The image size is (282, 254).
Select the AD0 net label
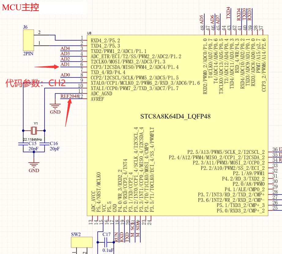pyautogui.click(x=65, y=75)
